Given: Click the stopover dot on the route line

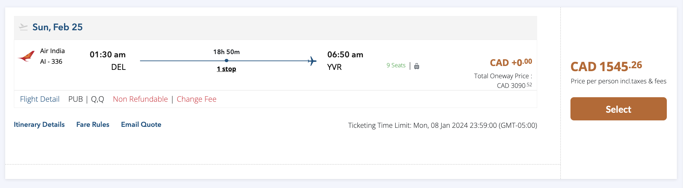Looking at the screenshot, I should click(226, 61).
